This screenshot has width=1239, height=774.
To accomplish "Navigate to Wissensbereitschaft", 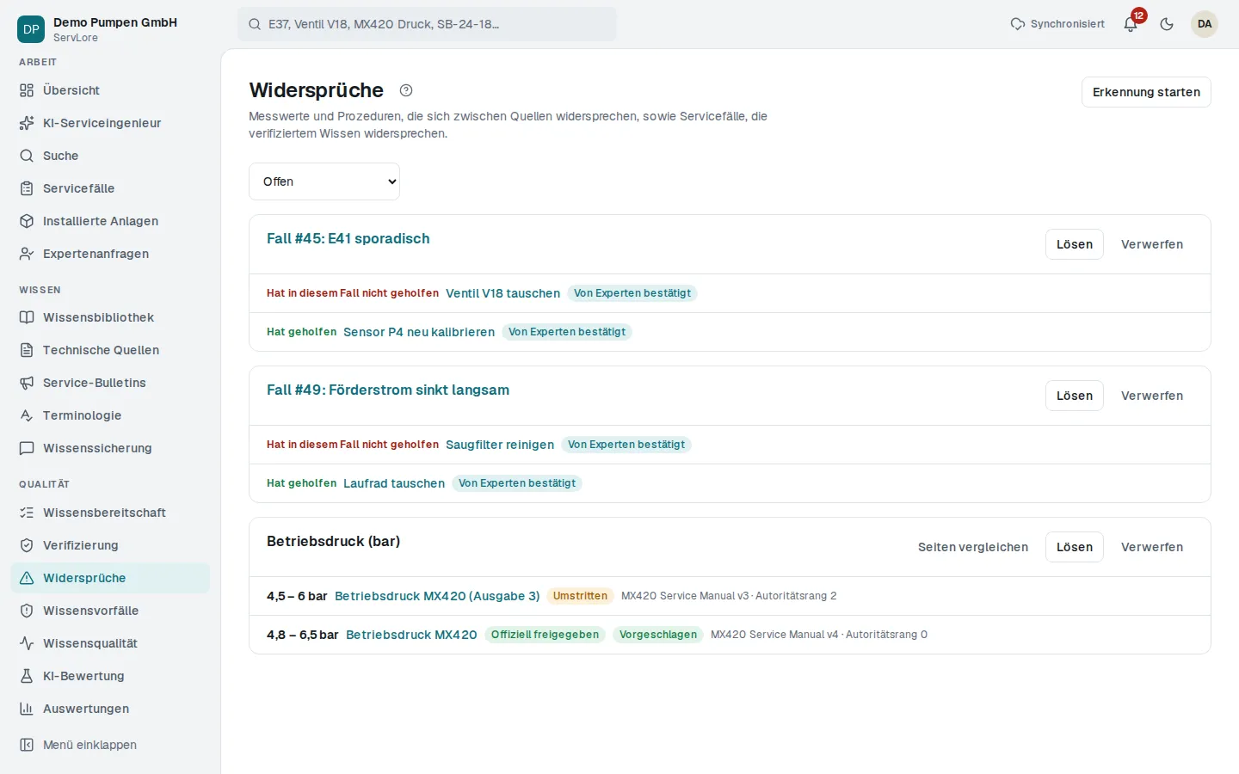I will (x=110, y=513).
